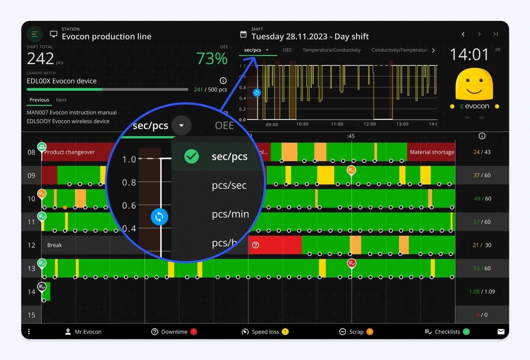
Task: Select the Previous batch tab
Action: click(39, 100)
